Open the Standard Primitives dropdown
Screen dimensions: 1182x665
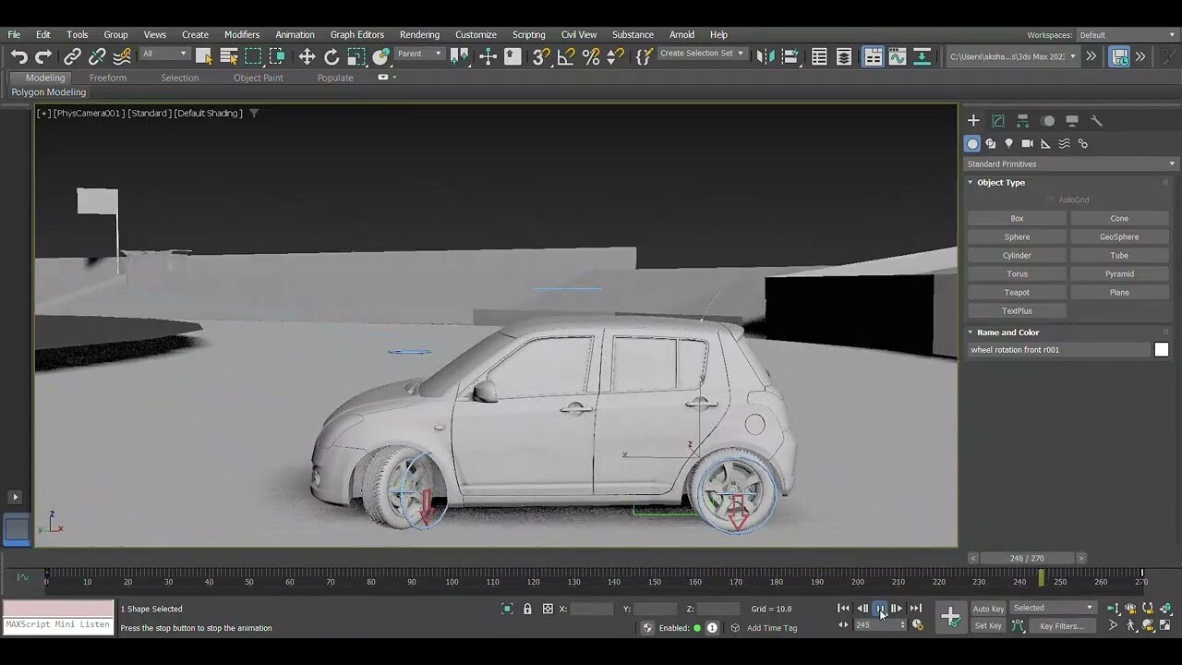tap(1067, 163)
